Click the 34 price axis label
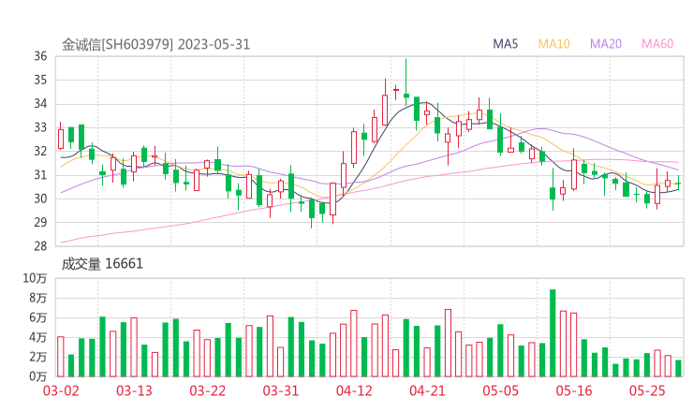 tap(40, 104)
